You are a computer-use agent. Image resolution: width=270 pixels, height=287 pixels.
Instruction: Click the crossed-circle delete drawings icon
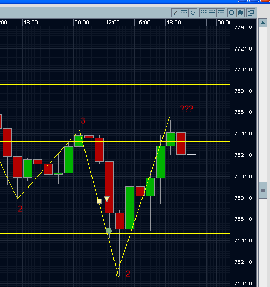coord(193,13)
